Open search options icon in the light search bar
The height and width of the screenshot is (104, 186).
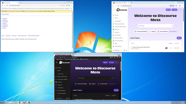point(172,26)
